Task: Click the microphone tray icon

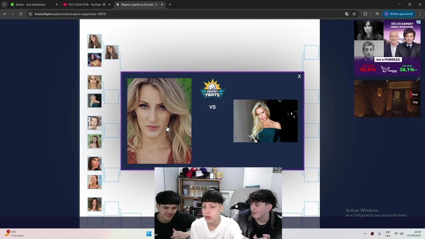Action: click(380, 234)
